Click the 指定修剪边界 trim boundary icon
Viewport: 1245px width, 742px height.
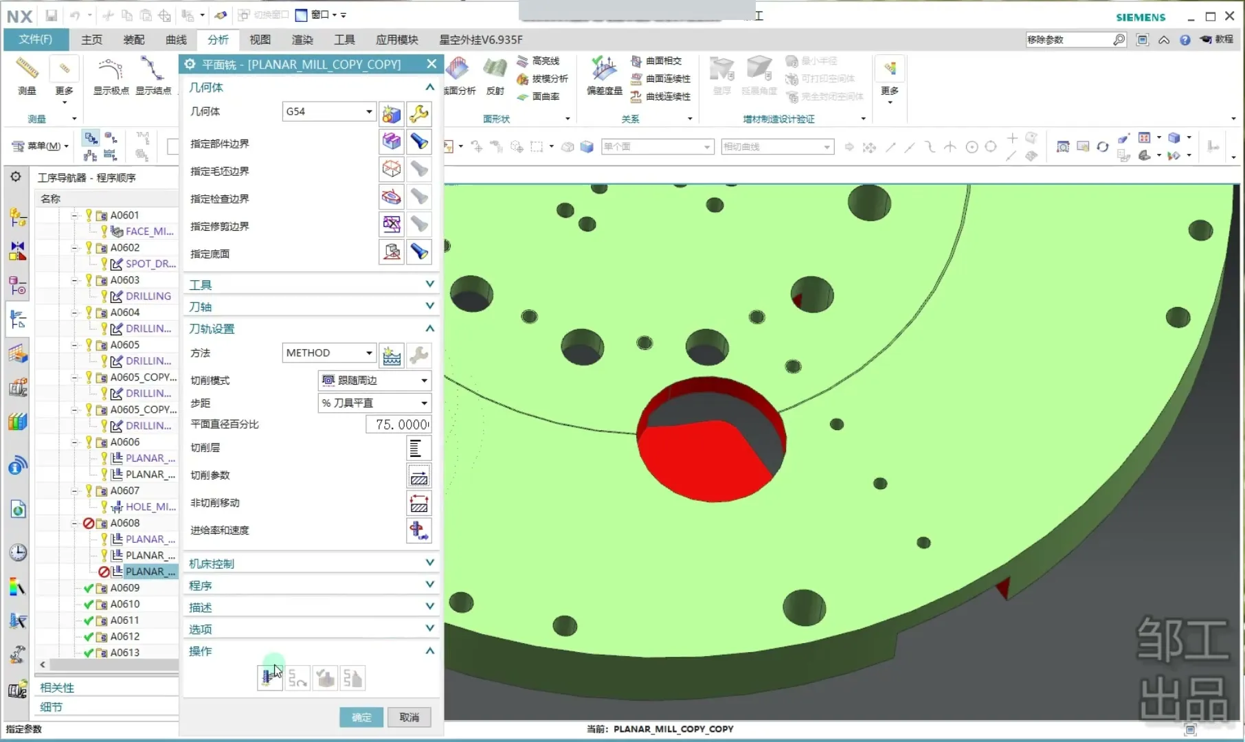point(391,225)
